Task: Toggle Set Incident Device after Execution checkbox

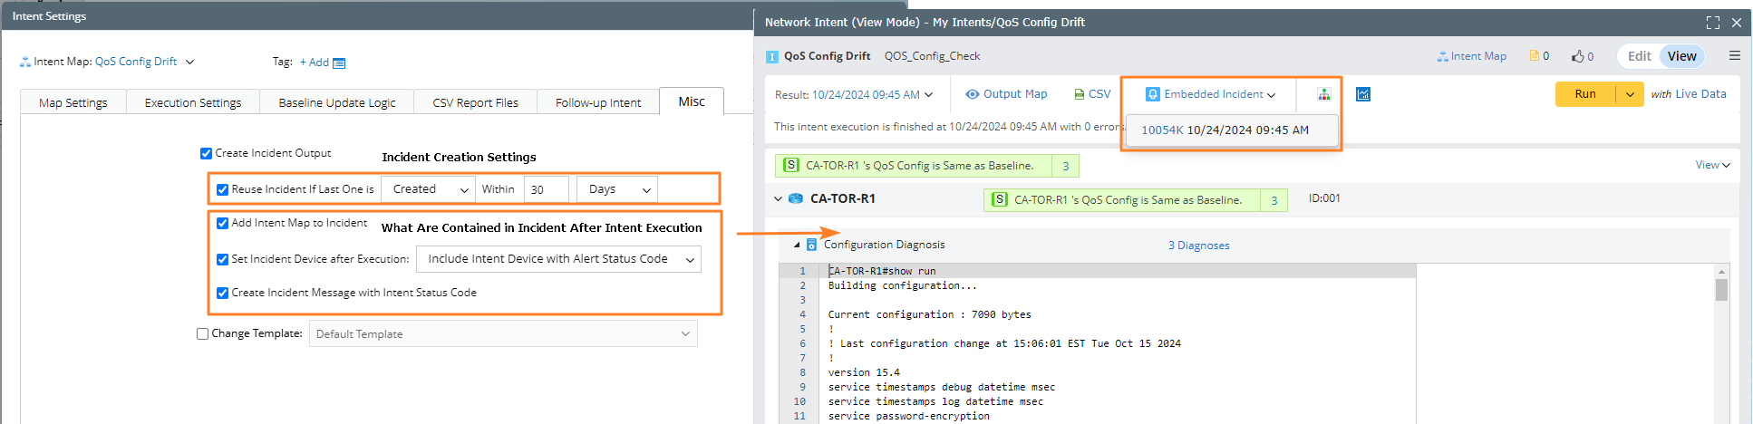Action: tap(222, 259)
